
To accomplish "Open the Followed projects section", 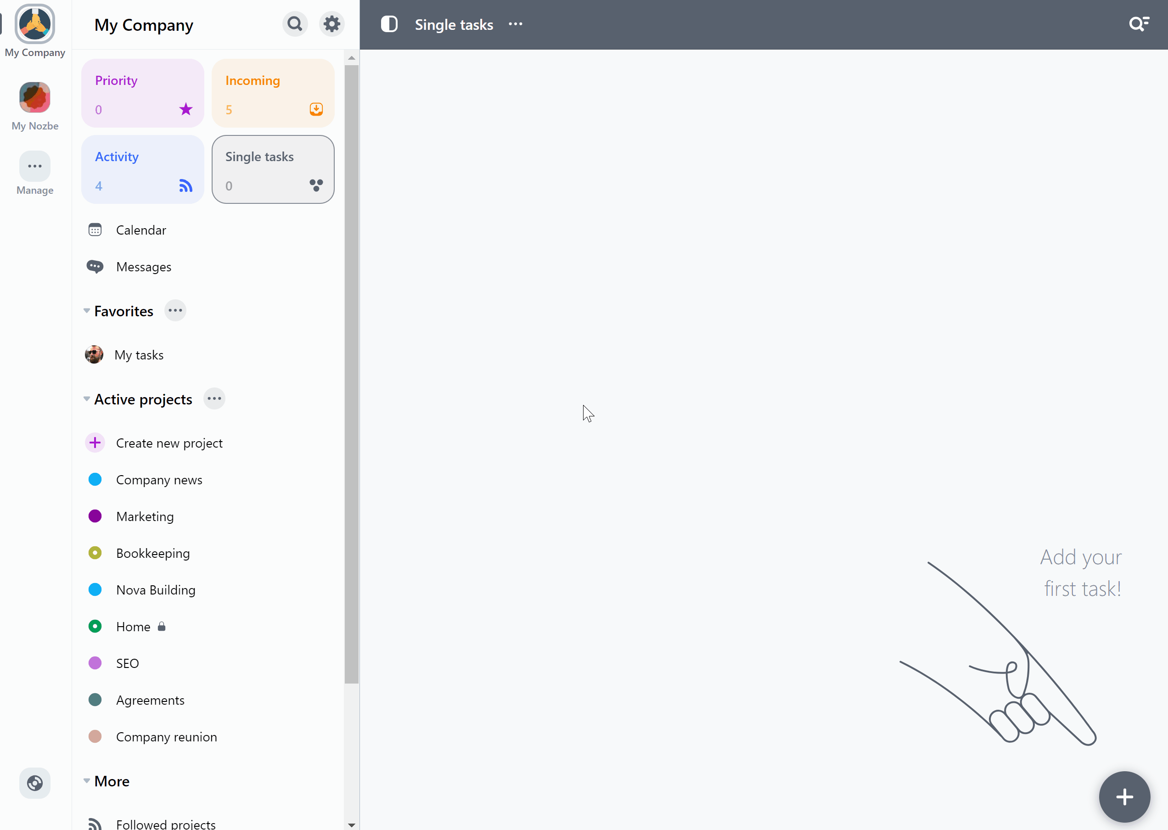I will (165, 824).
